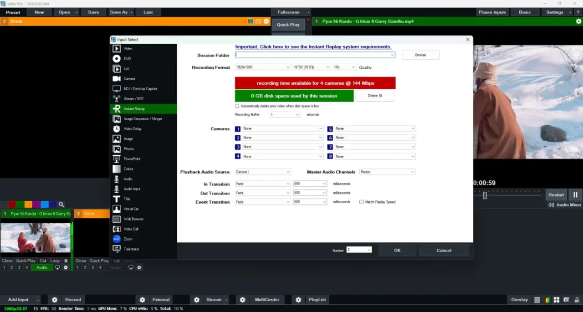Viewport: 583px width, 312px height.
Task: Open Stream settings gear icon
Action: tap(197, 300)
